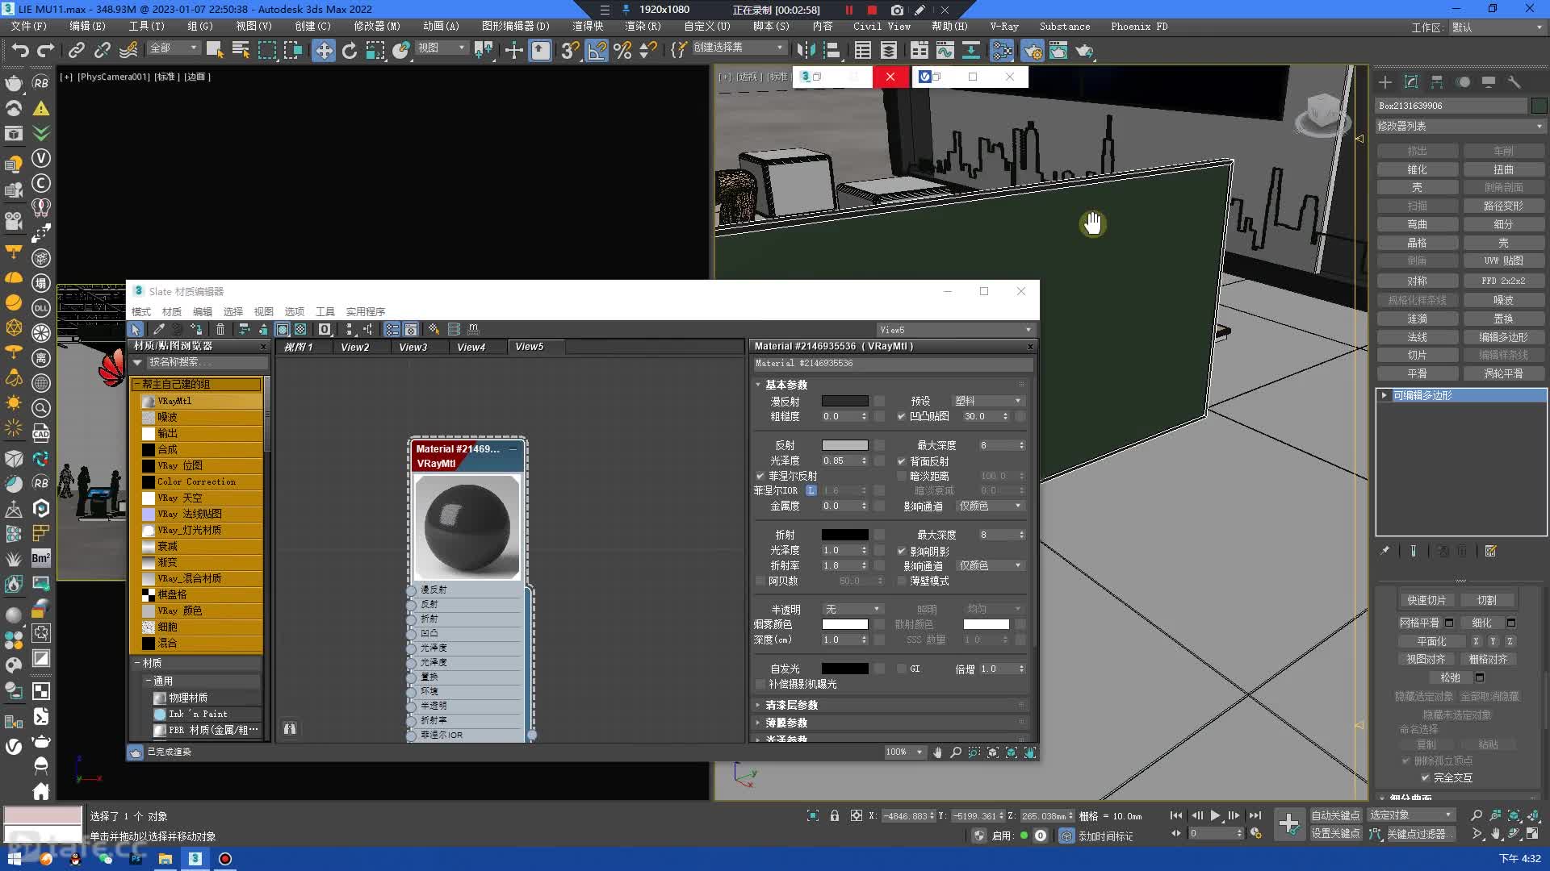Click the Mirror tool icon
Screen dimensions: 1550x871
(x=805, y=50)
